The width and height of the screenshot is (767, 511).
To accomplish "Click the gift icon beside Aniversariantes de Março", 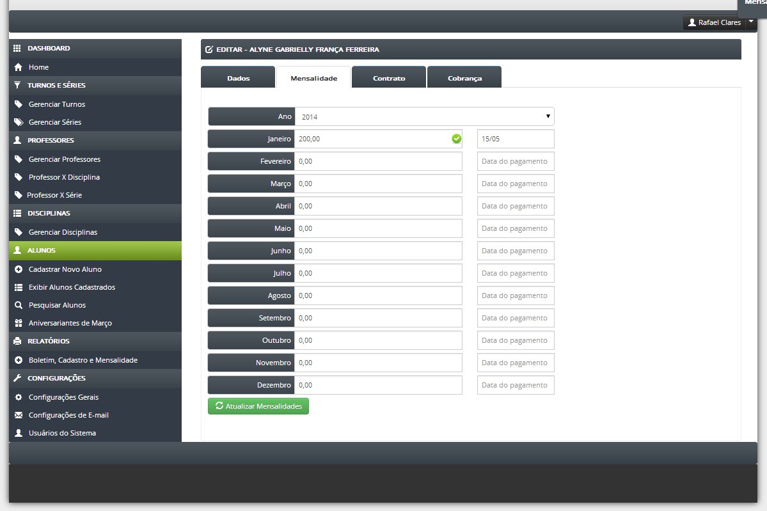I will (19, 323).
